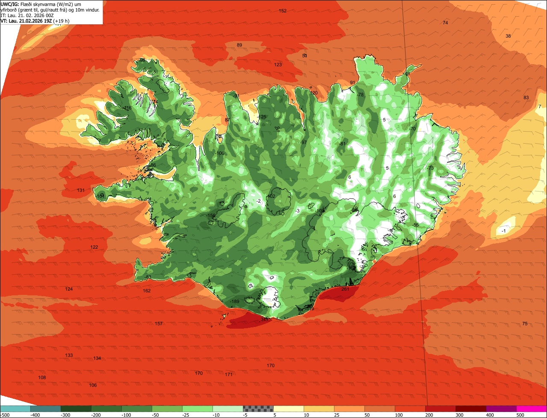This screenshot has height=418, width=547.
Task: Select the checkered -5 to 5 legend swatch
Action: [x=258, y=409]
